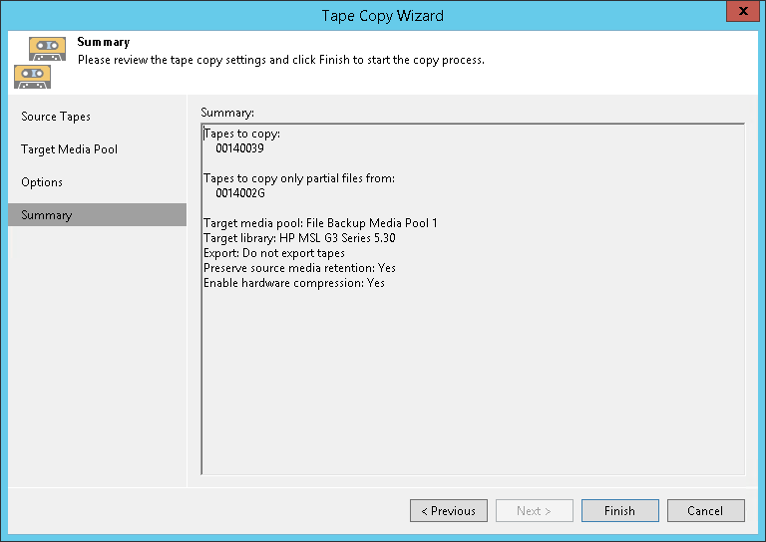766x542 pixels.
Task: Click the tape cassette icon in the header
Action: [x=40, y=61]
